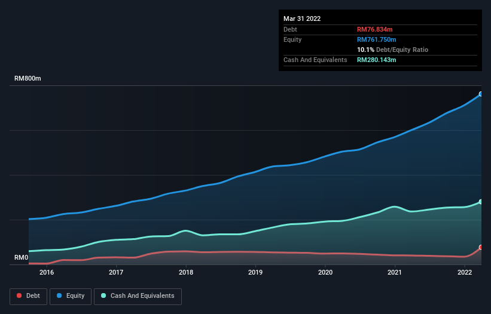Select the Equity endpoint marker on chart
Viewport: 491px width, 314px height.
click(481, 94)
